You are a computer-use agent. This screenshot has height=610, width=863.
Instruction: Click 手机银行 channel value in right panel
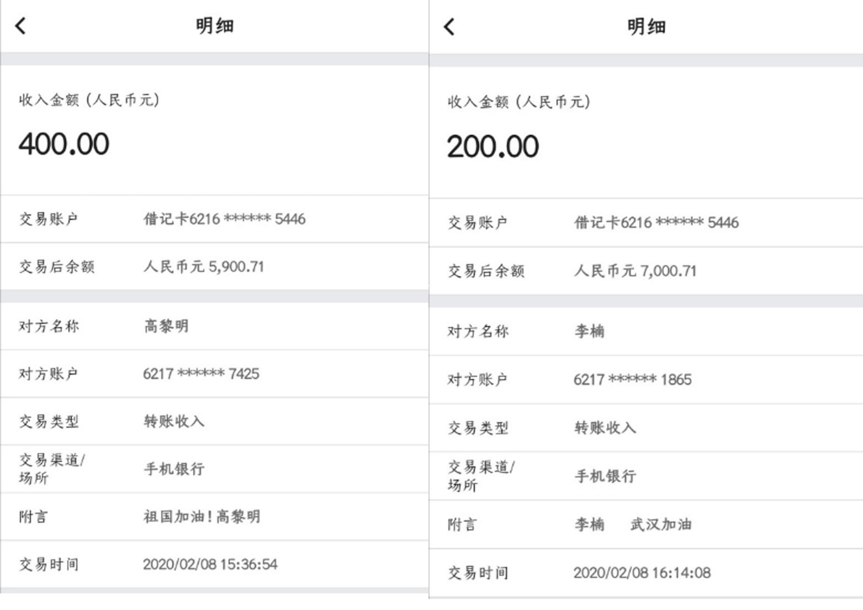(605, 476)
